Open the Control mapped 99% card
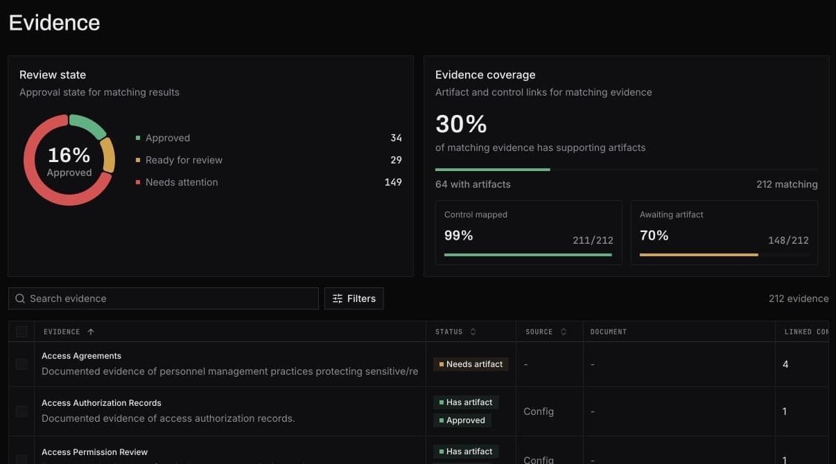Image resolution: width=836 pixels, height=464 pixels. point(529,233)
